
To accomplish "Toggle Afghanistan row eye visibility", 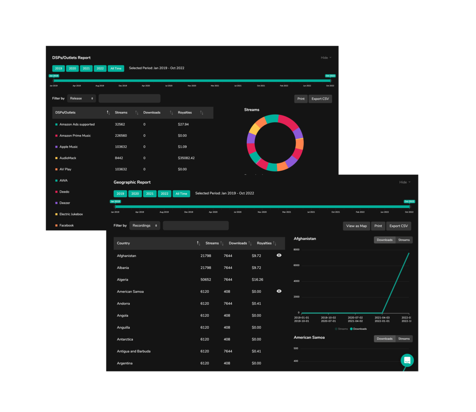I will (x=279, y=255).
